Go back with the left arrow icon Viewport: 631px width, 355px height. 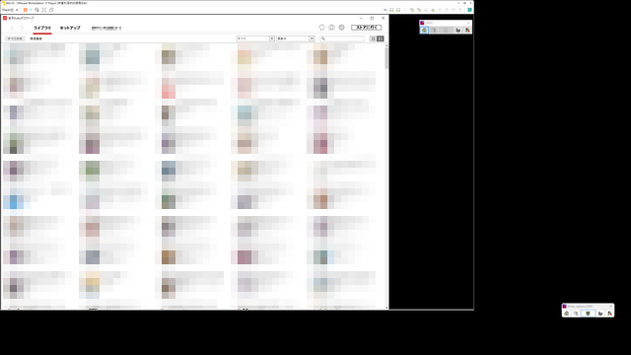point(12,28)
